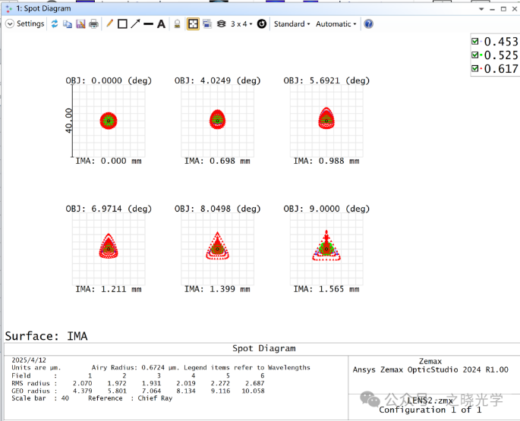
Task: Click the lock window icon
Action: click(x=177, y=24)
